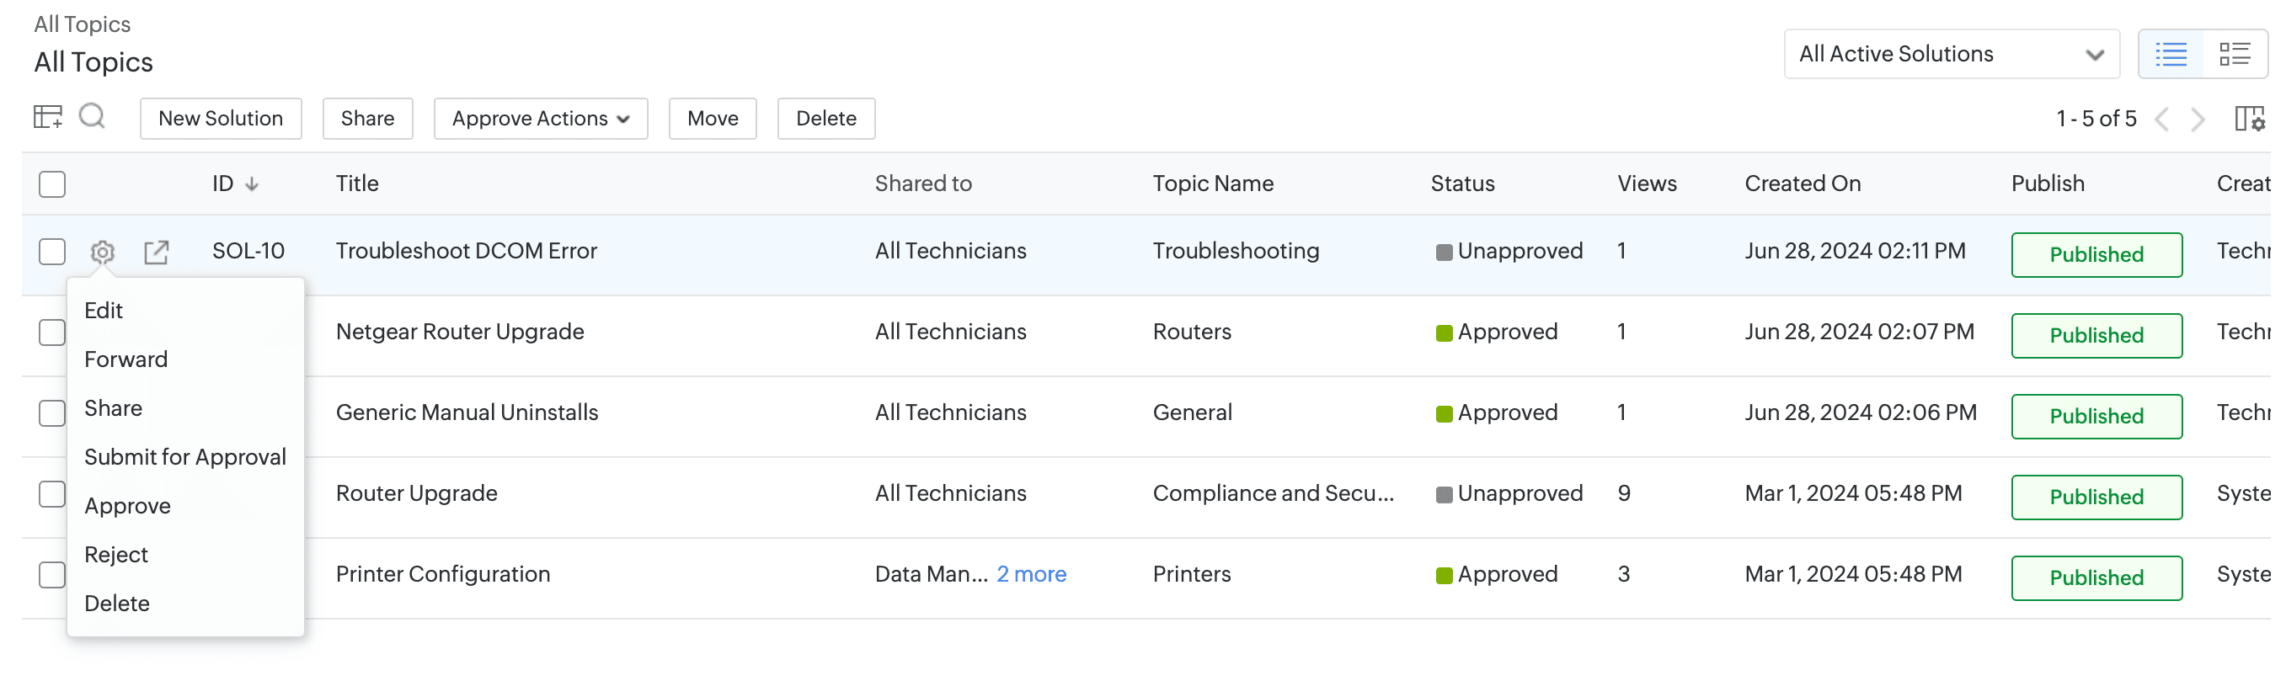2286x697 pixels.
Task: Check the Printer Configuration row checkbox
Action: [x=52, y=575]
